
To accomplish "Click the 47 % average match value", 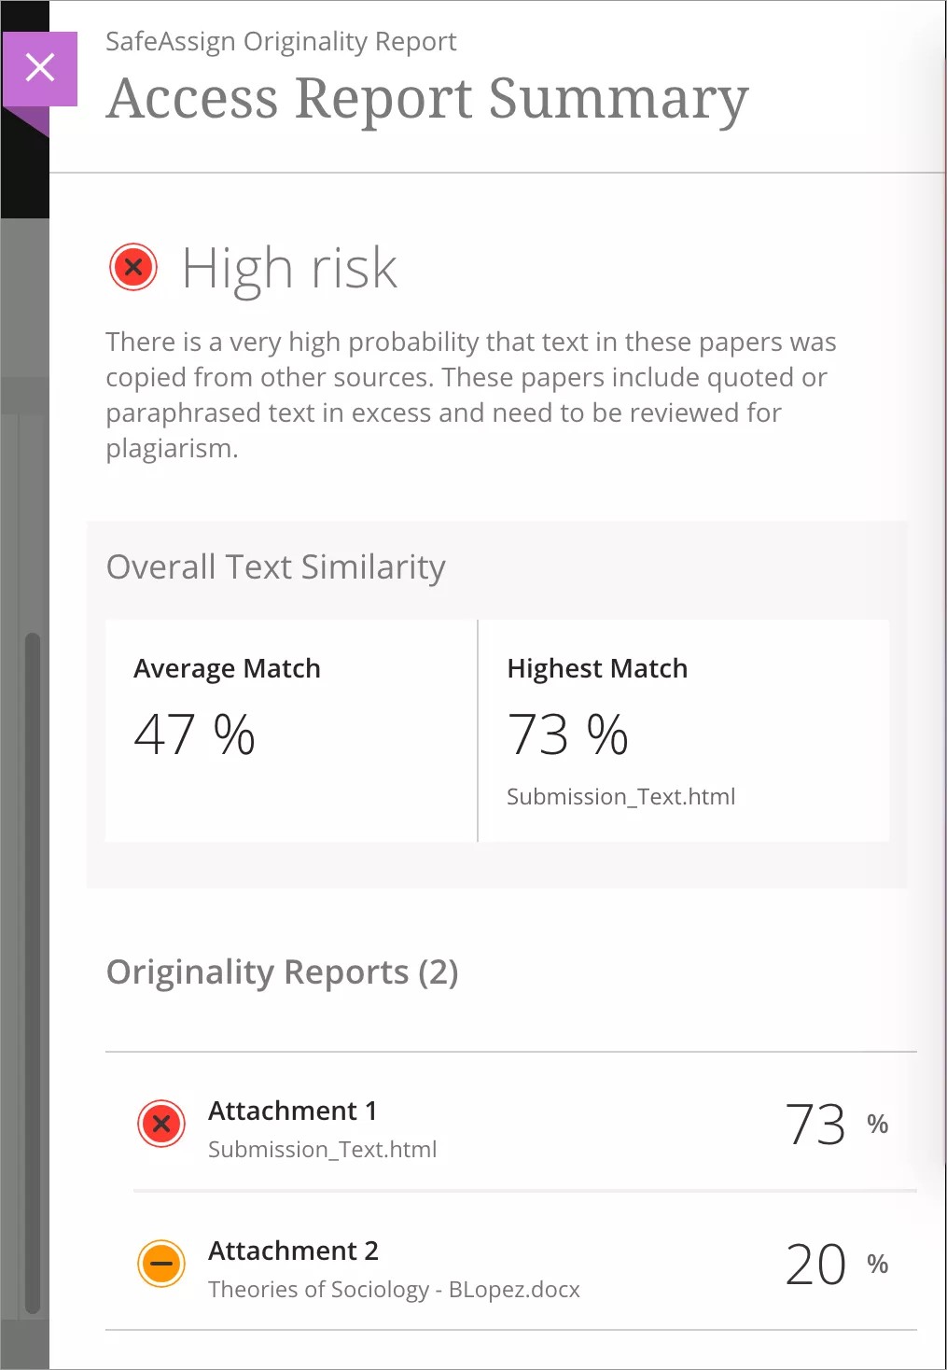I will click(194, 734).
